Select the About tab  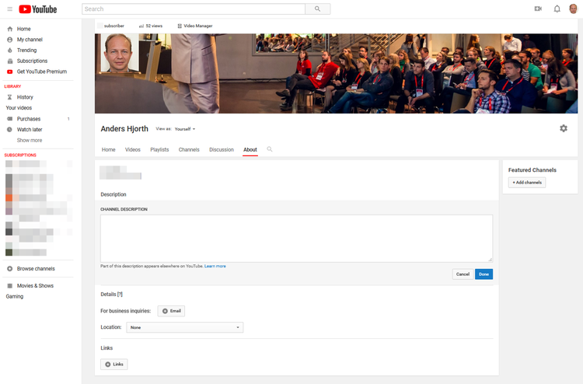250,149
